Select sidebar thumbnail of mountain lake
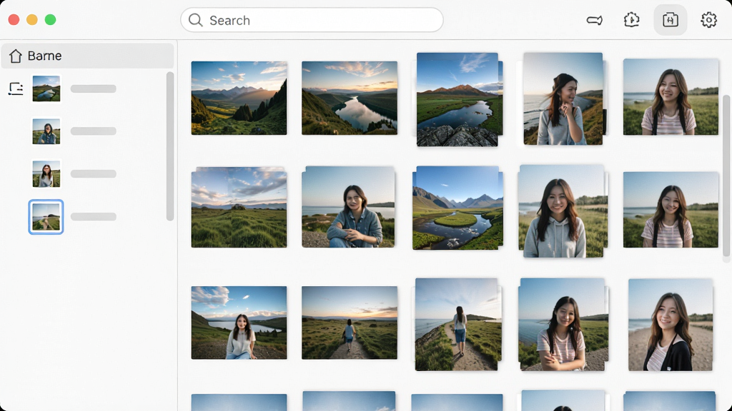Image resolution: width=732 pixels, height=411 pixels. point(46,88)
